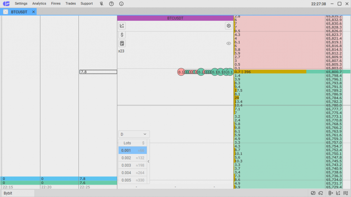Click the add screenshot icon in status bar
The image size is (351, 197).
tap(313, 193)
